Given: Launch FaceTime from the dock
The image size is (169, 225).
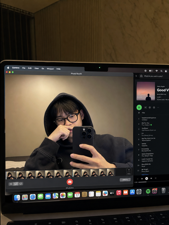Looking at the screenshot, I should 70,195.
